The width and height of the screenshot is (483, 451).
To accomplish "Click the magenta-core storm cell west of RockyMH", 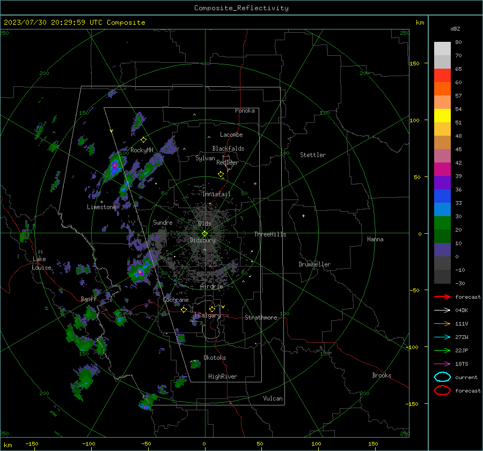I will click(x=114, y=167).
